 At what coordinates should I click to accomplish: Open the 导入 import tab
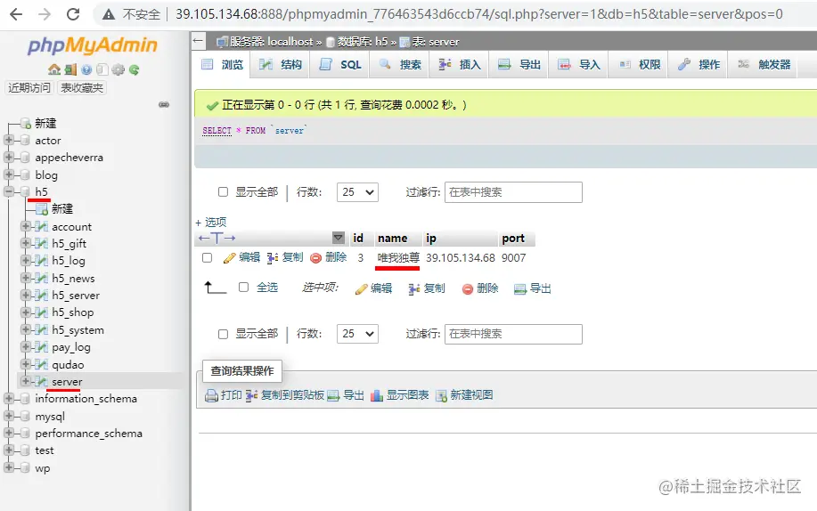point(578,65)
